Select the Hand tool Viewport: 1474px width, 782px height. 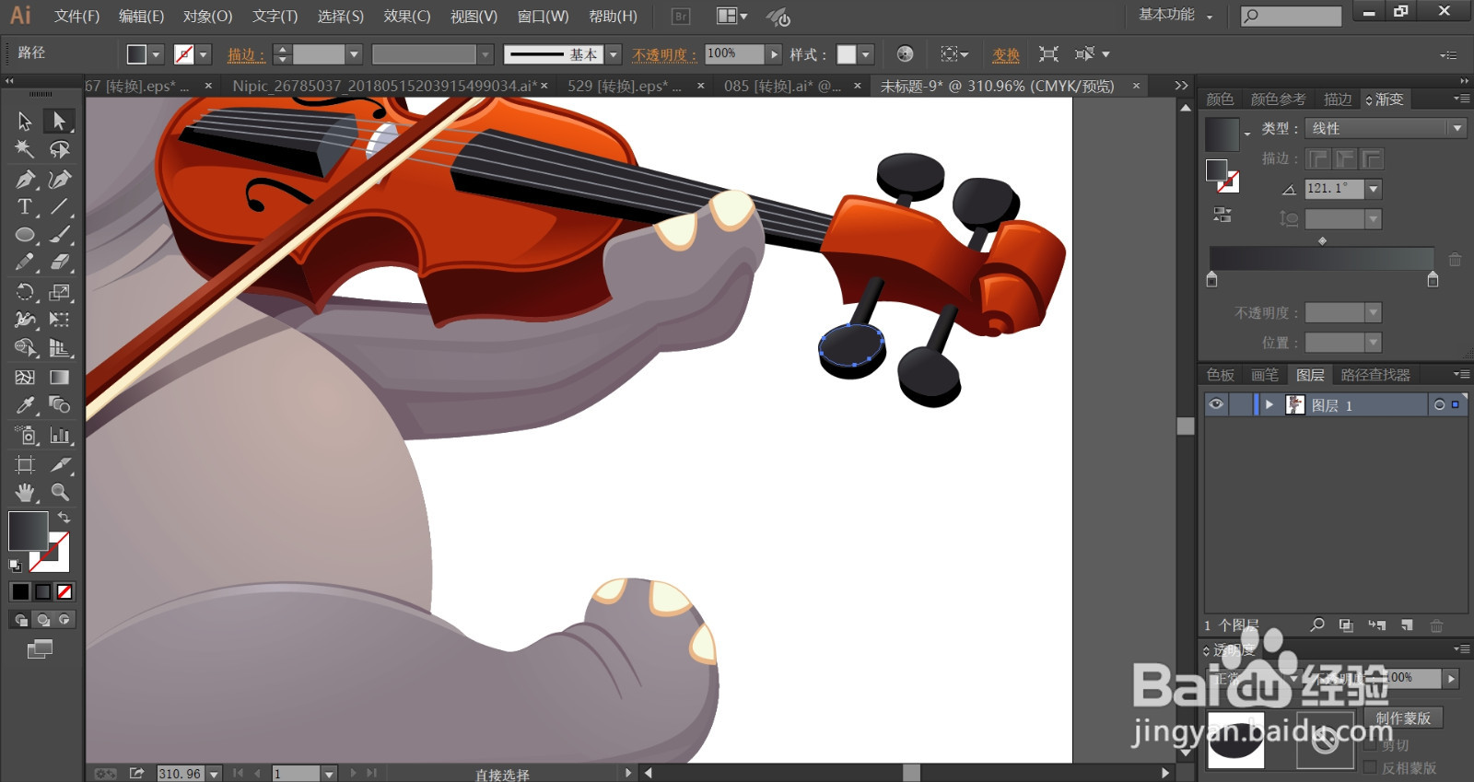tap(25, 492)
